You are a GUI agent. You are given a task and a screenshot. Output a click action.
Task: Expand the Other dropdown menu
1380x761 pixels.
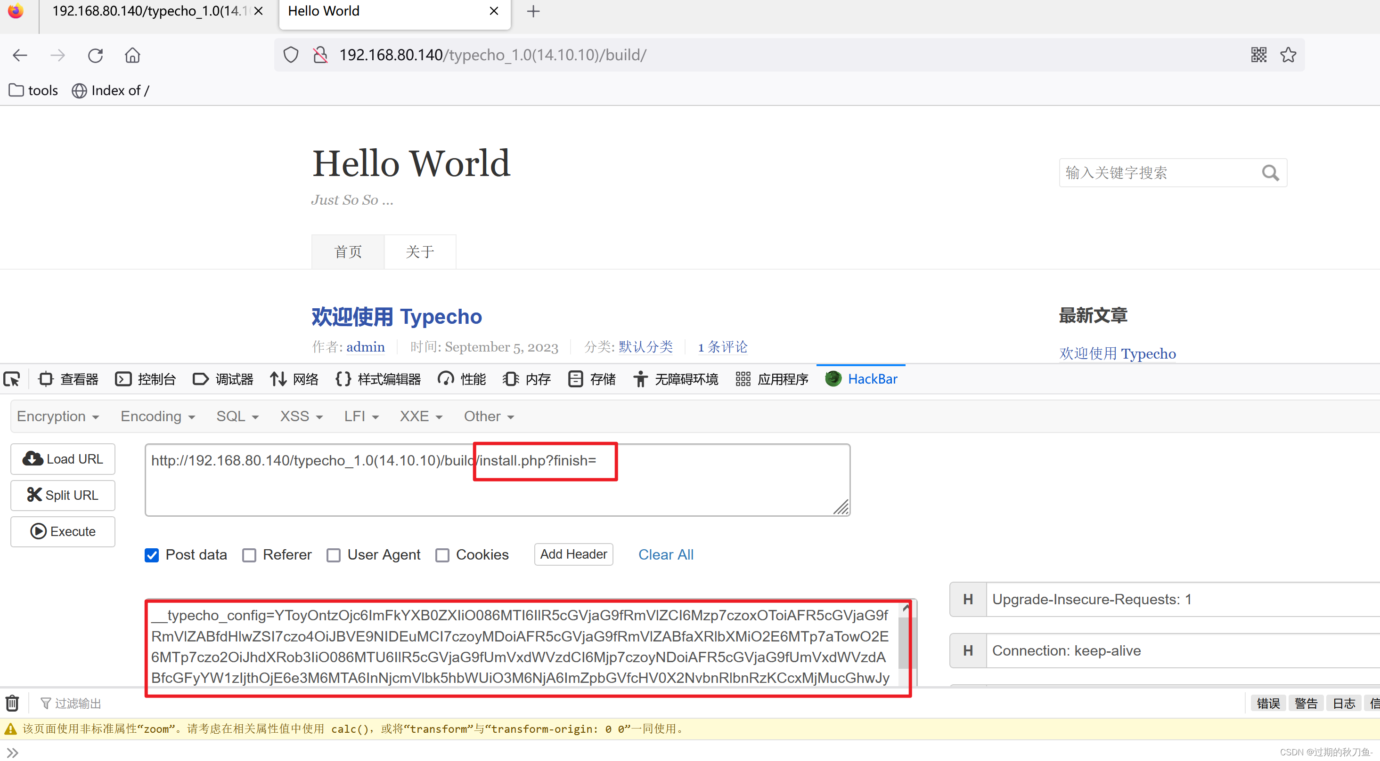(489, 417)
